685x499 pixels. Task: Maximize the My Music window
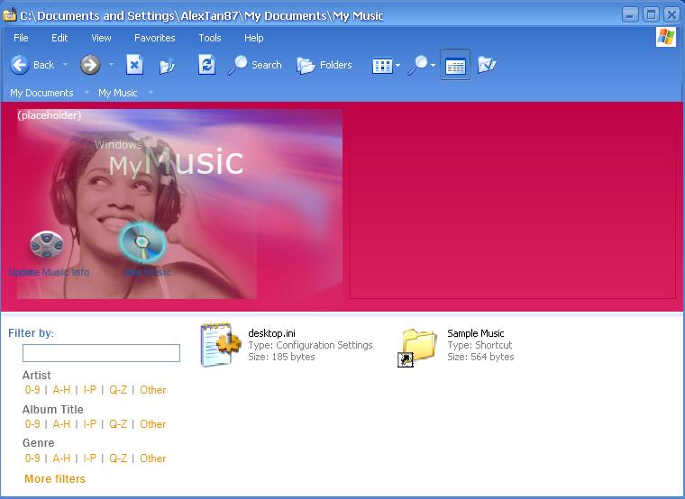coord(651,15)
